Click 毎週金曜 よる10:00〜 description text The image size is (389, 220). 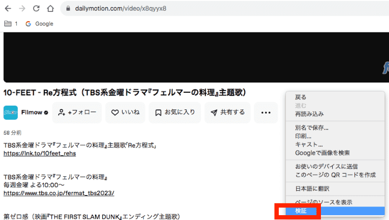pos(34,185)
